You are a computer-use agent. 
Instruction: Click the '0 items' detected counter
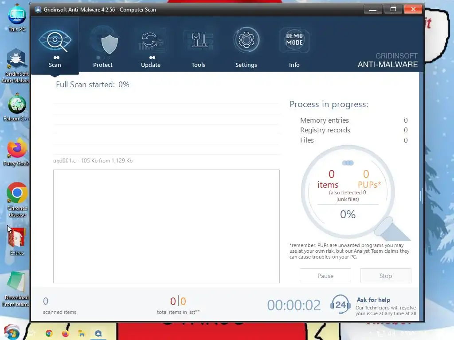328,179
